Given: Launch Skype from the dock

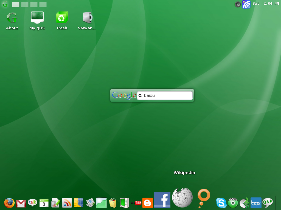Looking at the screenshot, I should (x=221, y=203).
